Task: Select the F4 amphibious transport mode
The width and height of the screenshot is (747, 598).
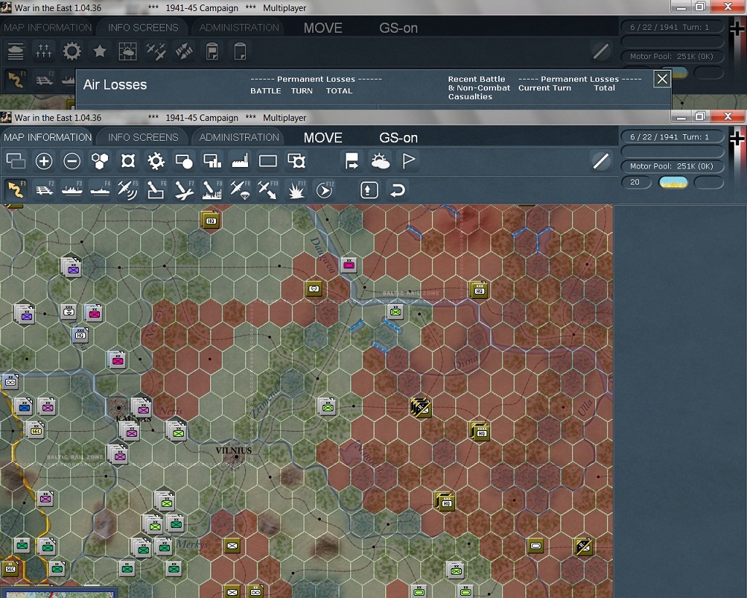Action: click(100, 190)
